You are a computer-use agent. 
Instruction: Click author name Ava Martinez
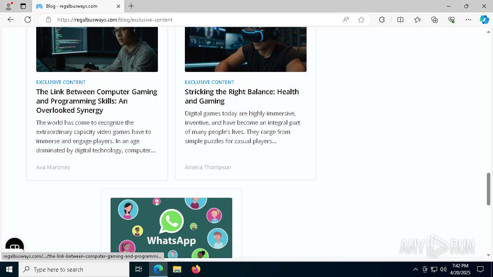(53, 167)
